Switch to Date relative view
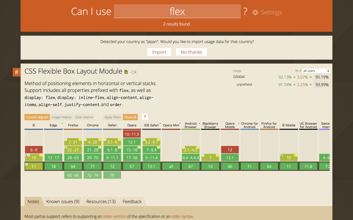This screenshot has height=220, width=353. pyautogui.click(x=84, y=117)
